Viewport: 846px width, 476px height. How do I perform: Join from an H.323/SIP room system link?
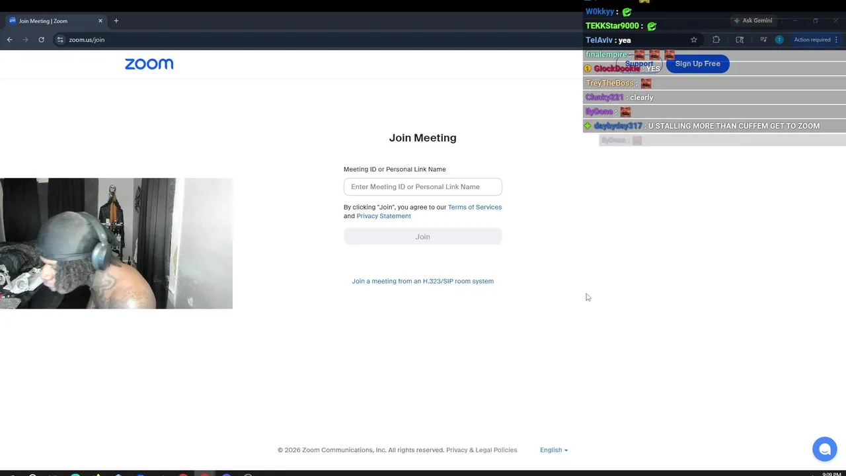click(x=423, y=281)
